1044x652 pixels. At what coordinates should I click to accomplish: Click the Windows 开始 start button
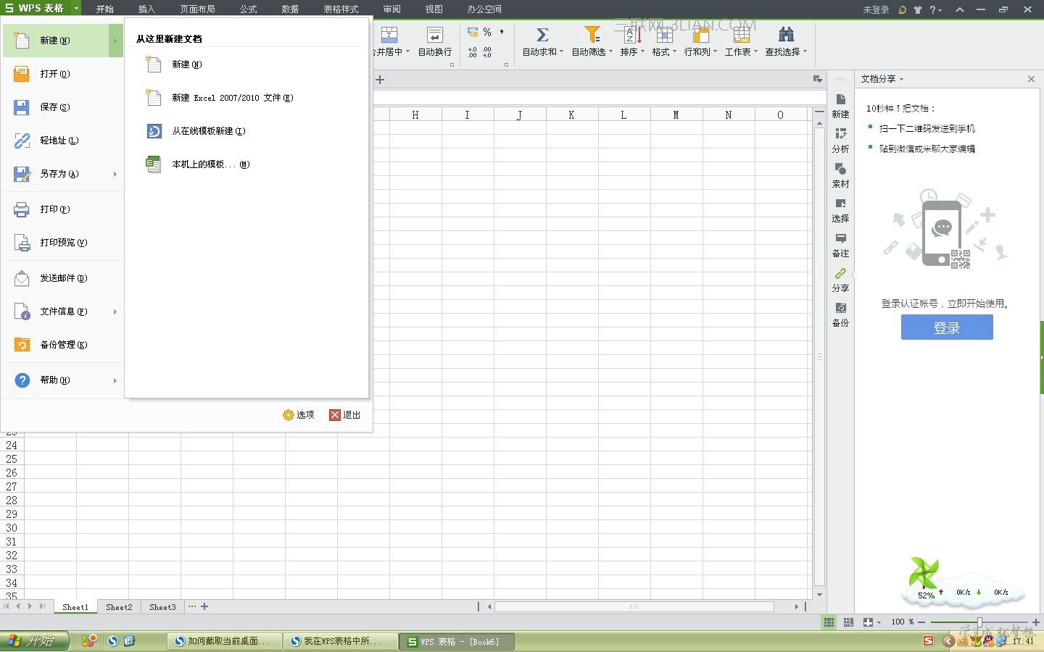(x=34, y=640)
